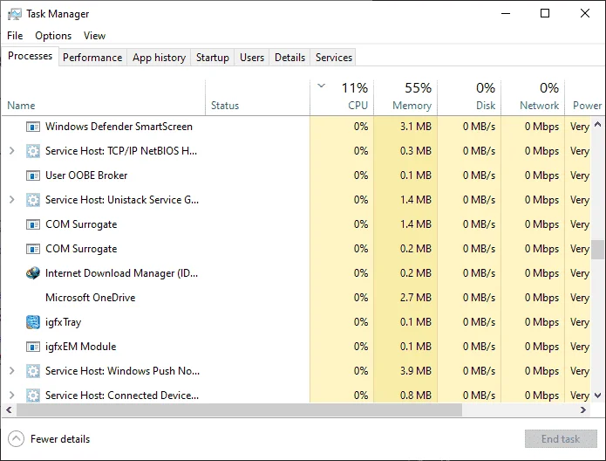
Task: Minimize the Task Manager window
Action: pyautogui.click(x=506, y=14)
